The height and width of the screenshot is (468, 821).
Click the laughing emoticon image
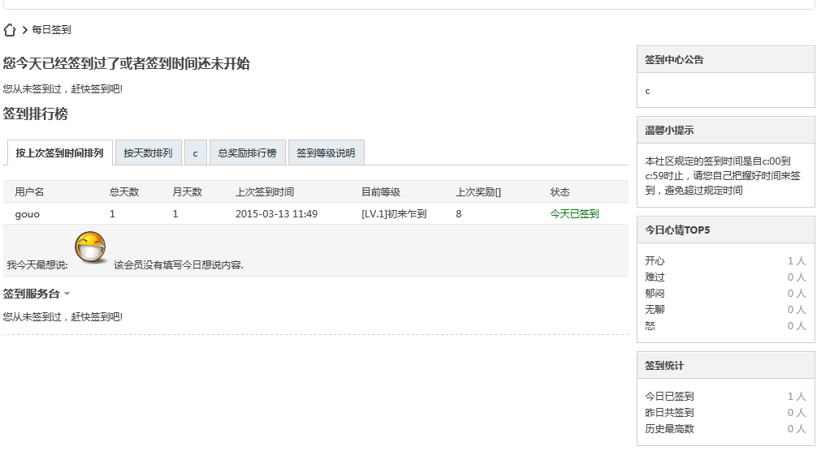92,247
